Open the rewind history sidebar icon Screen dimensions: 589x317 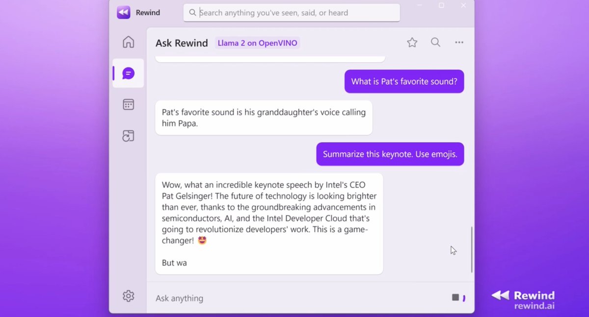pos(128,136)
